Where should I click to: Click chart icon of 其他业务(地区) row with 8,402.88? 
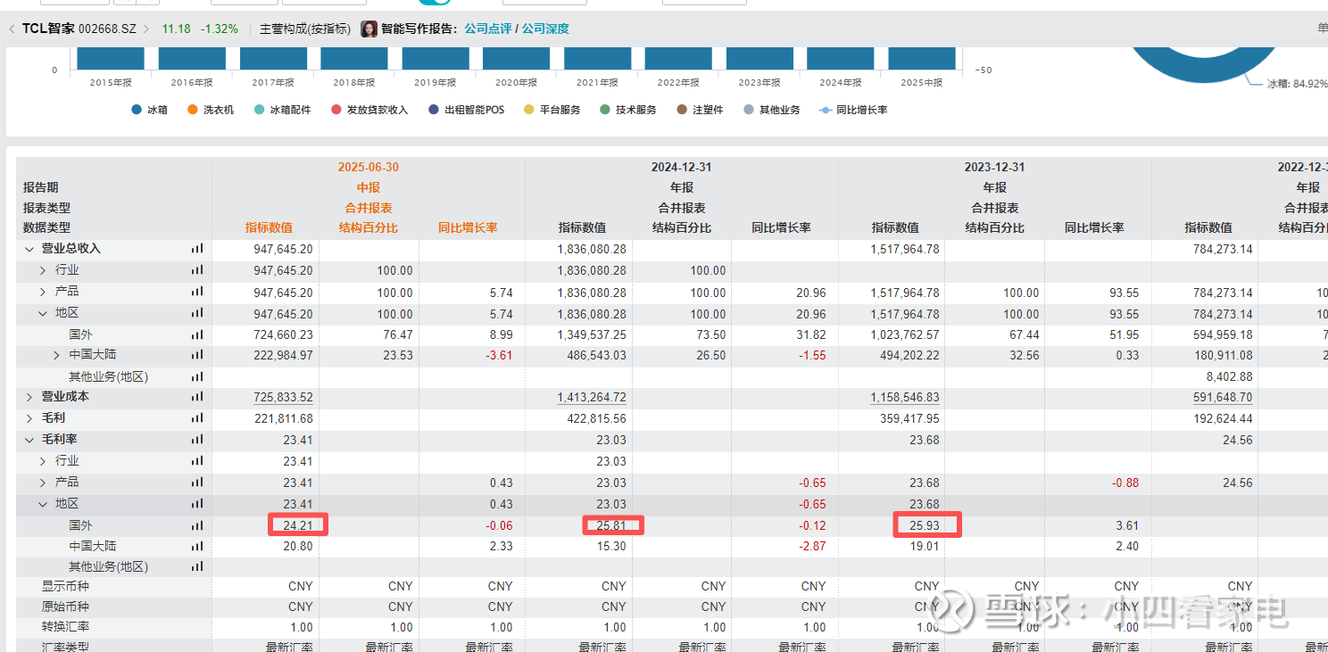pos(197,376)
